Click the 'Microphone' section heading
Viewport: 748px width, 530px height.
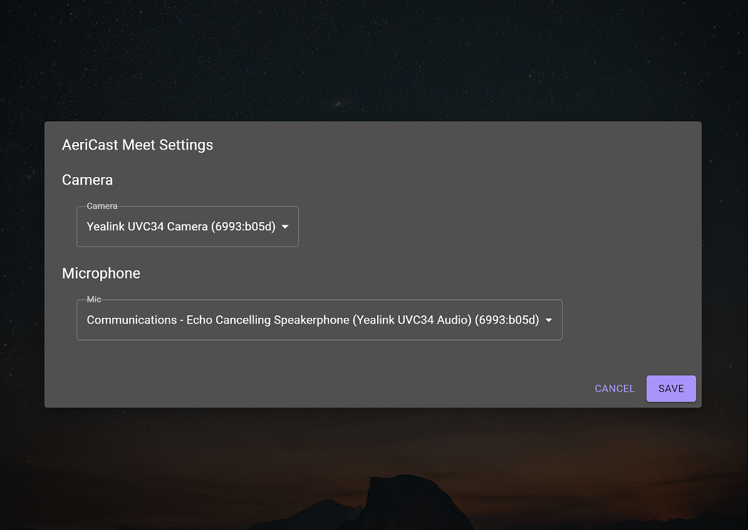tap(101, 273)
